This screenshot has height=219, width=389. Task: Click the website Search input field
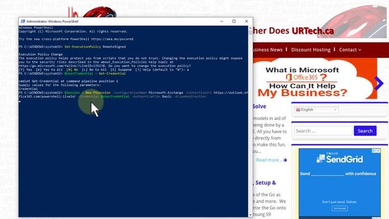323,131
